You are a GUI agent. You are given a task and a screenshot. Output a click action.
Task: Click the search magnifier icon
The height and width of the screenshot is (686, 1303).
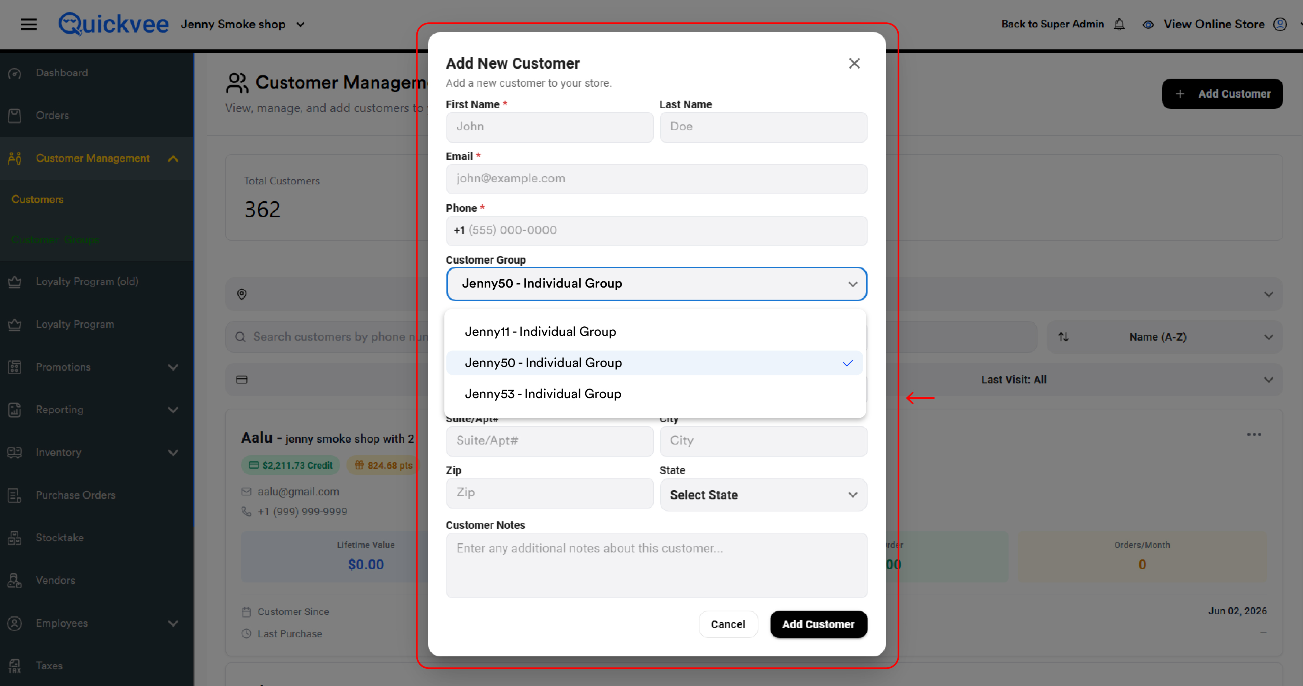[241, 337]
